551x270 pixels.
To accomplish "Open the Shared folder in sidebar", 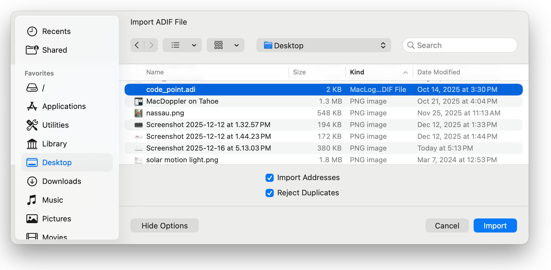I will point(55,50).
